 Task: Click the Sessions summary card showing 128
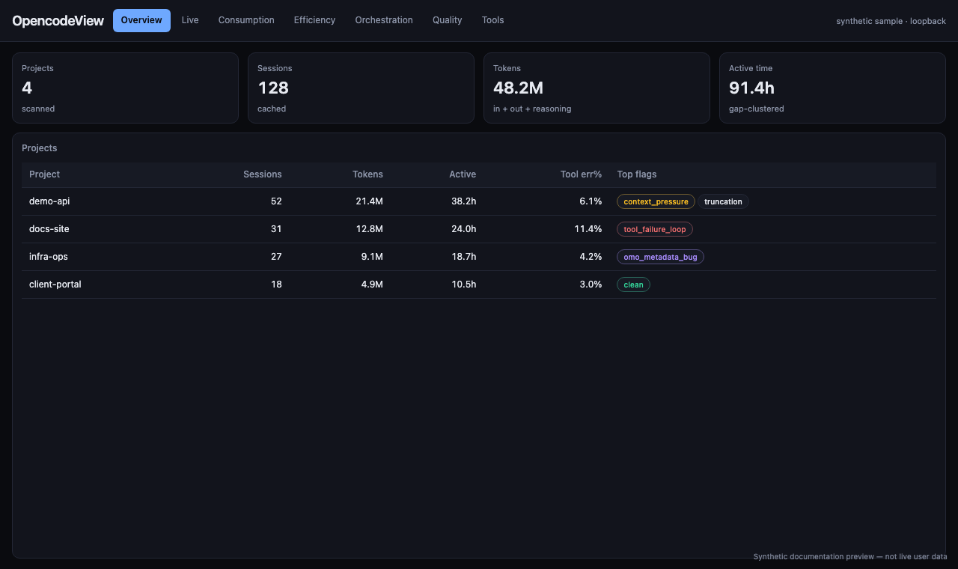361,88
